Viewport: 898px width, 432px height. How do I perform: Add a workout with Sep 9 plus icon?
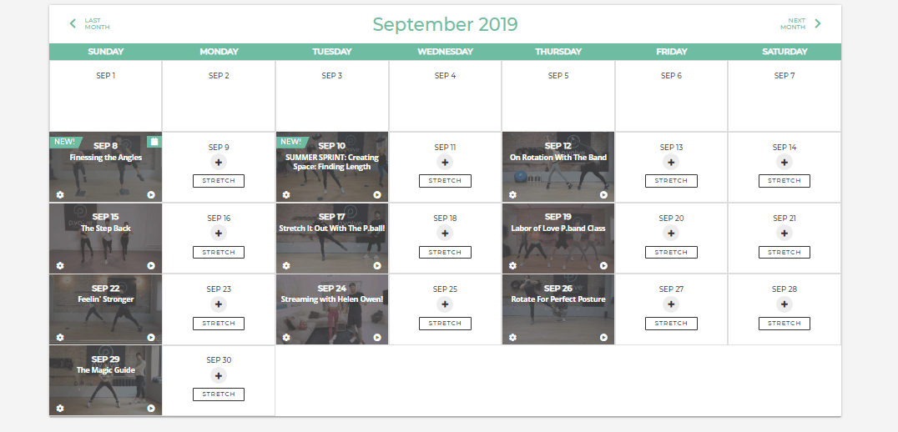coord(218,162)
